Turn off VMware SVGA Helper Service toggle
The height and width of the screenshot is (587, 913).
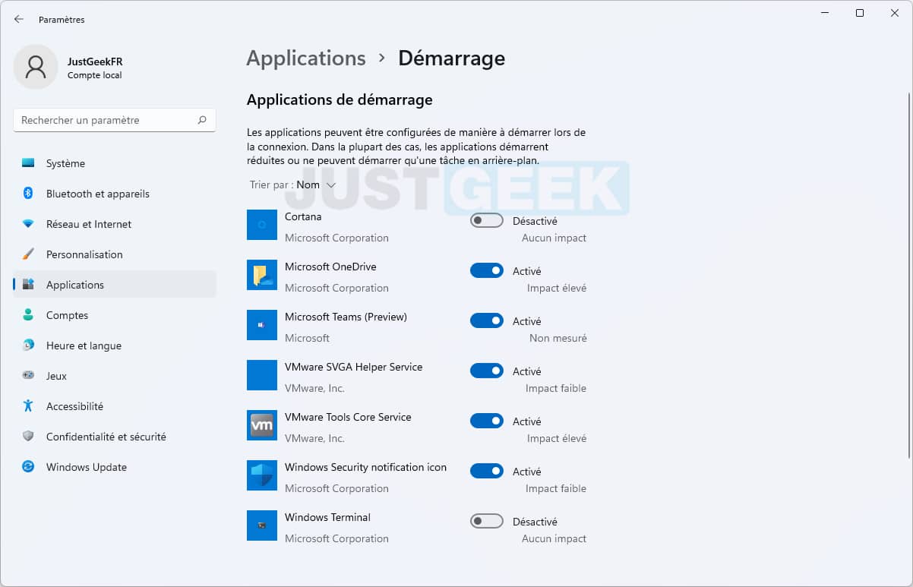[x=487, y=371]
